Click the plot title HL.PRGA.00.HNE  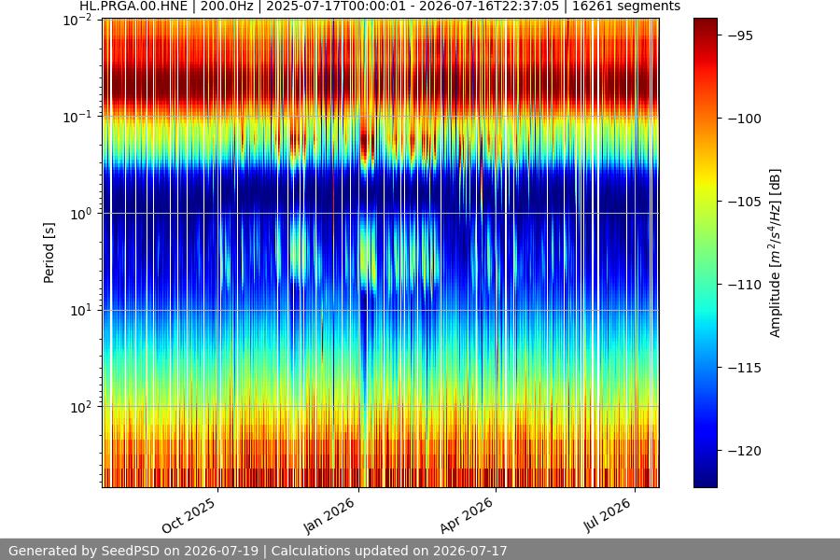coord(133,7)
